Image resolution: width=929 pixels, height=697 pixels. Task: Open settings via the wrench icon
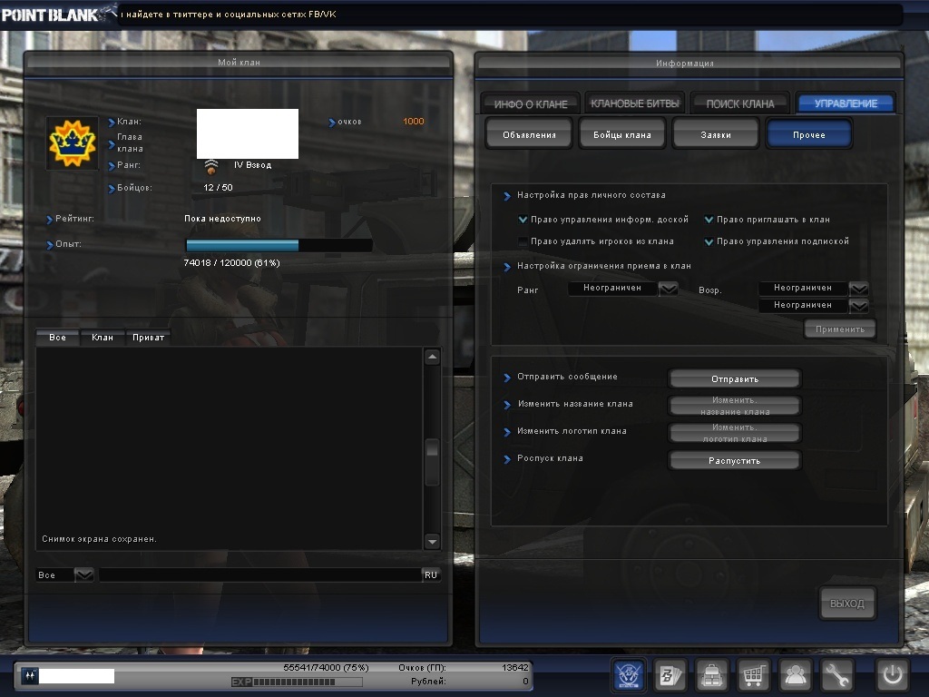[836, 675]
